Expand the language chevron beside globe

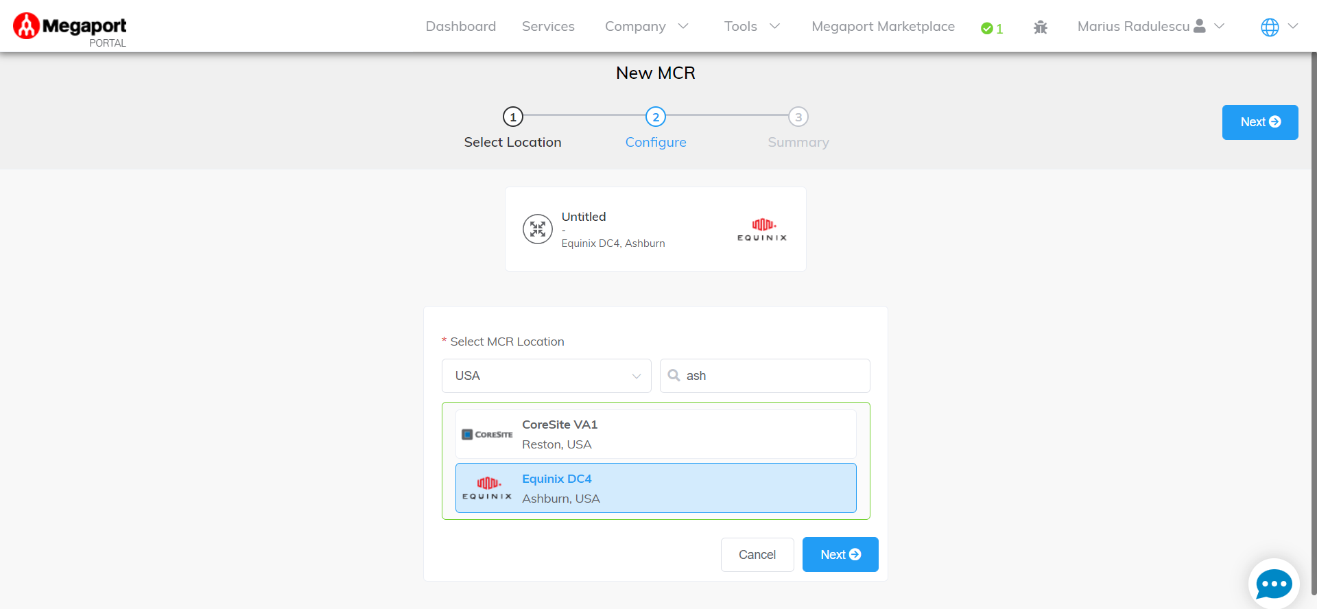click(1293, 26)
